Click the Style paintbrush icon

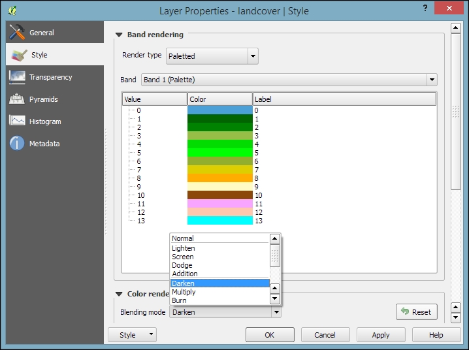pos(19,55)
